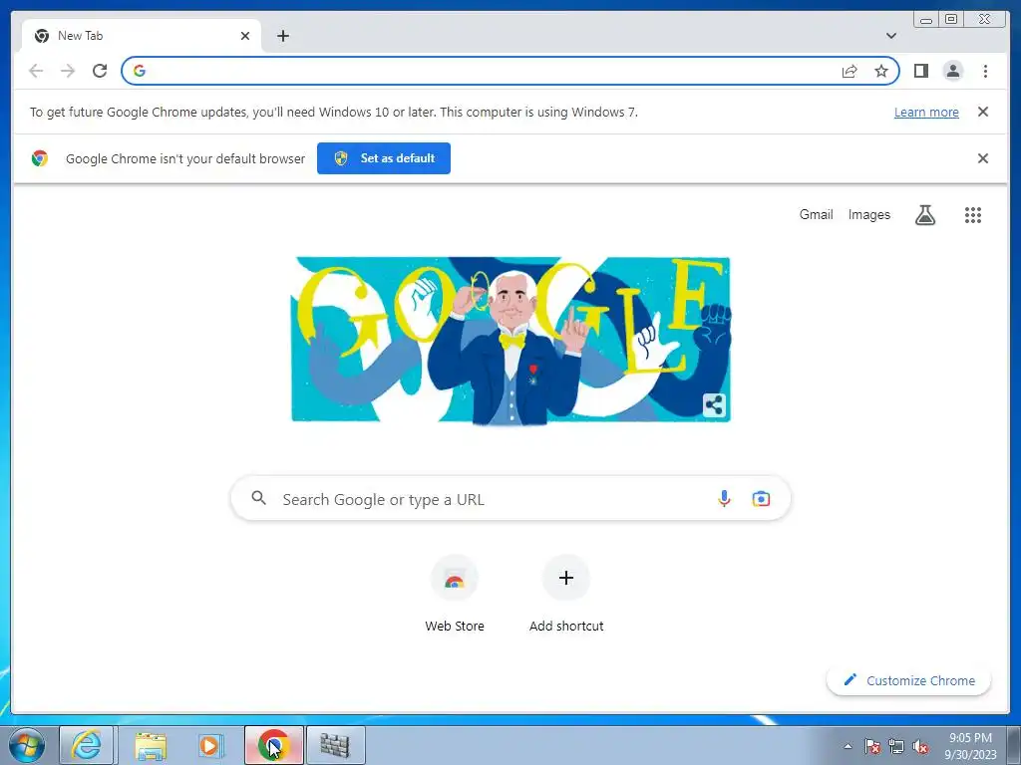Open Windows Explorer from taskbar

coord(151,745)
